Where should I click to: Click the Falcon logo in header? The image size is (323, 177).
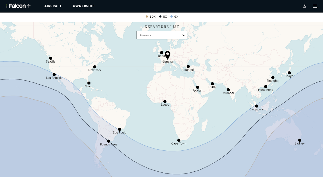[x=19, y=6]
